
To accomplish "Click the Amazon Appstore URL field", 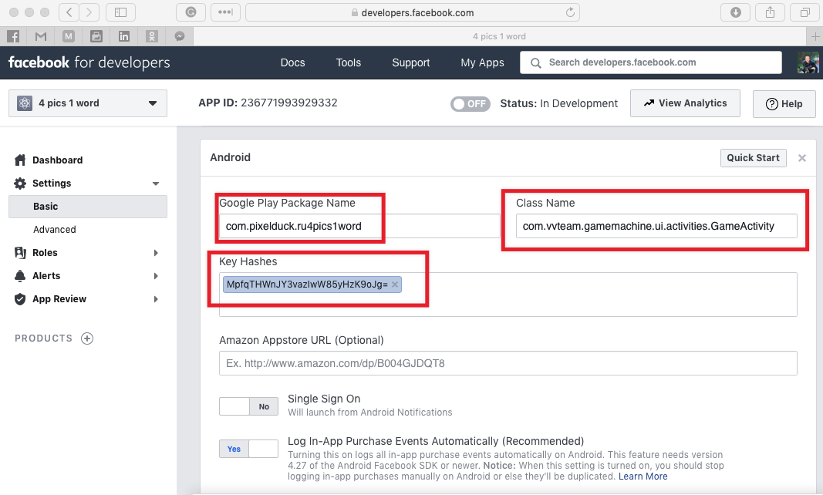I will pyautogui.click(x=508, y=363).
